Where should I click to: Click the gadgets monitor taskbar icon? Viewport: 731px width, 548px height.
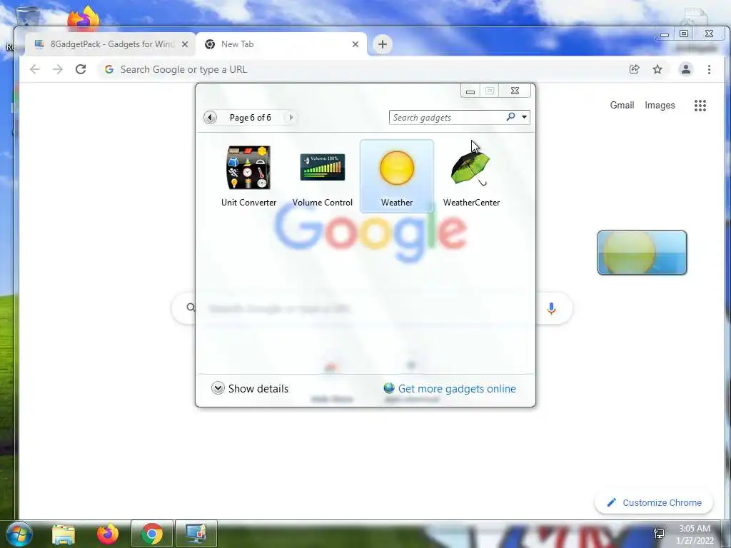[196, 534]
